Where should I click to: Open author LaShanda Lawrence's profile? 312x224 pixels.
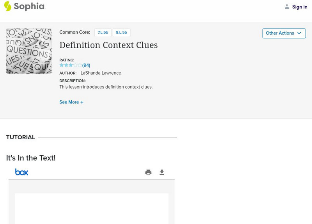(x=101, y=73)
